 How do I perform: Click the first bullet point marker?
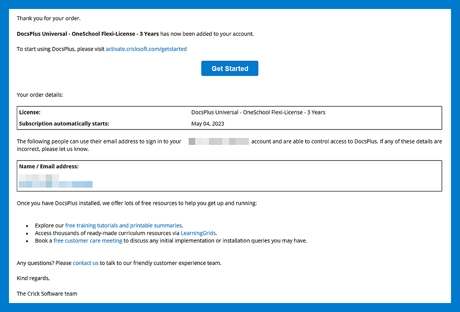tap(27, 226)
